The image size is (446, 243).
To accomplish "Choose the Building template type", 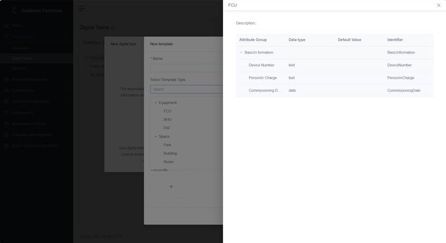I will pyautogui.click(x=170, y=153).
